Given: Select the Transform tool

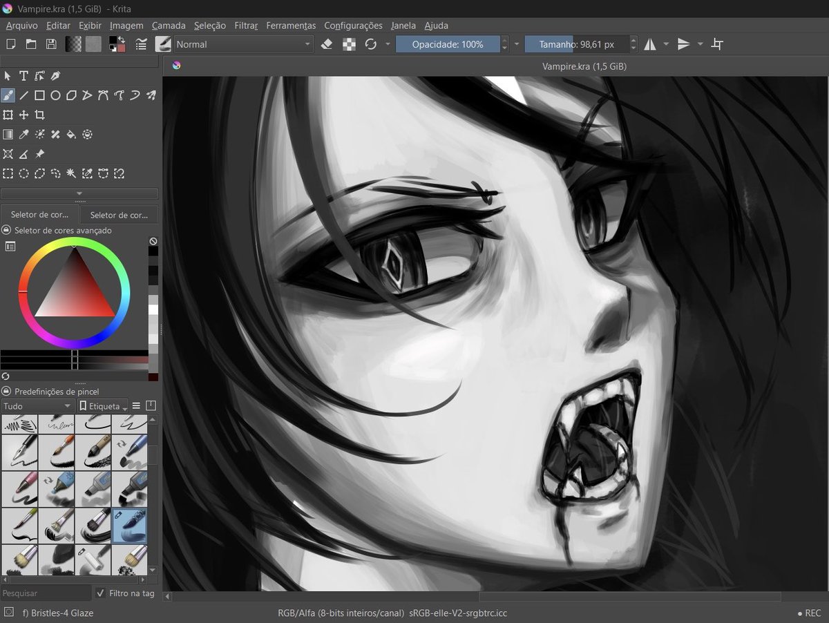Looking at the screenshot, I should click(x=8, y=115).
